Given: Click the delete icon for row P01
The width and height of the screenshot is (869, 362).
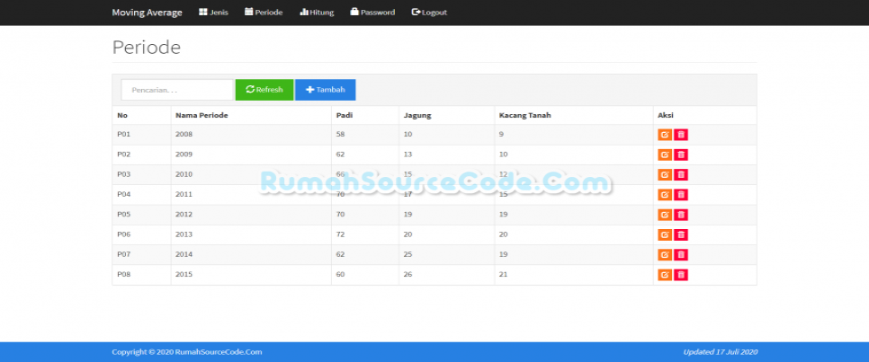Looking at the screenshot, I should (681, 135).
